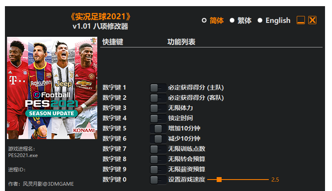Click the 数字键 4 hotkey label
The height and width of the screenshot is (191, 332).
[114, 118]
